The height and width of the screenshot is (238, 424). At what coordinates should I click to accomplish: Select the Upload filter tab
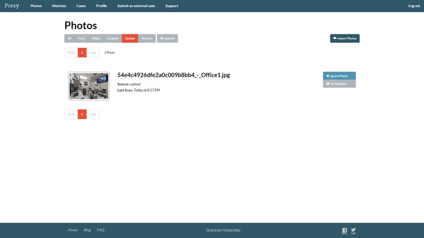pyautogui.click(x=130, y=38)
